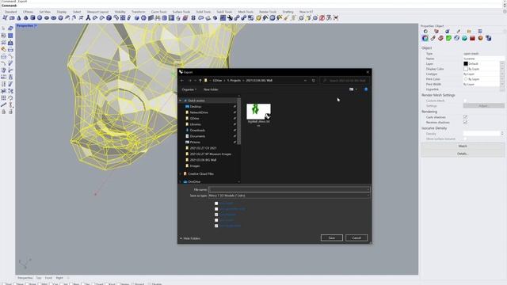Enable the Save small checkbox
507x285 pixels.
[x=216, y=203]
